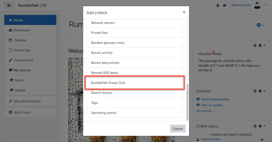Viewport: 272px width, 142px height.
Task: Open the notifications bell
Action: (x=218, y=5)
